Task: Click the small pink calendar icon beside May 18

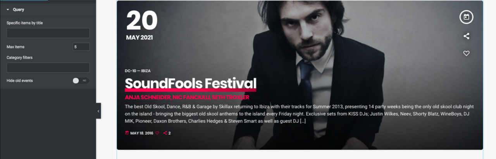Action: (x=127, y=133)
